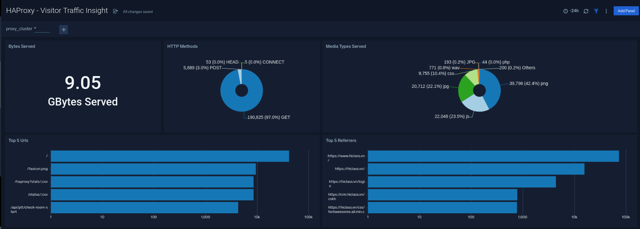This screenshot has height=229, width=640.
Task: Click the dark green jpg pie slice
Action: (465, 89)
